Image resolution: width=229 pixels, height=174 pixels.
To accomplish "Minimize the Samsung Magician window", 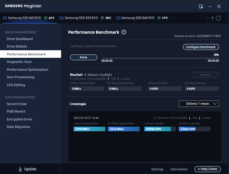I will [x=210, y=6].
